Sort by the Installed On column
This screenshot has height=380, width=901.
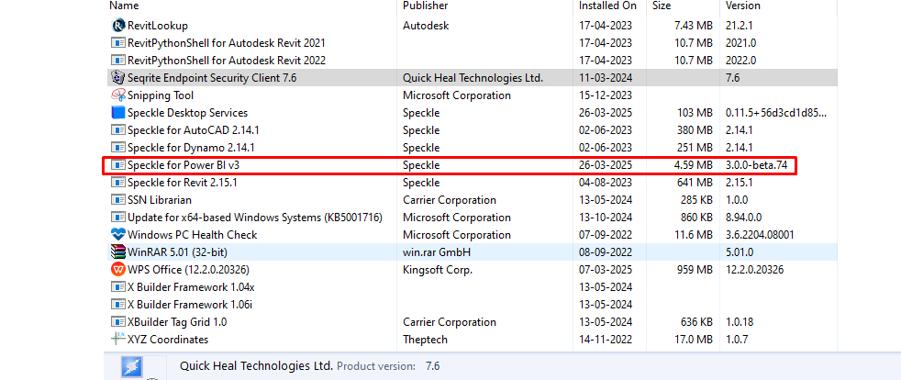tap(609, 6)
